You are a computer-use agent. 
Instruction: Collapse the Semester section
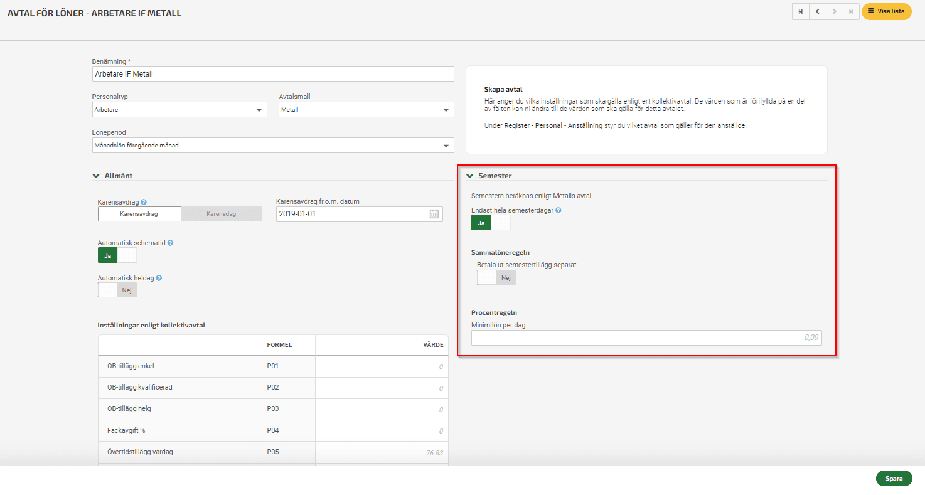(x=469, y=176)
